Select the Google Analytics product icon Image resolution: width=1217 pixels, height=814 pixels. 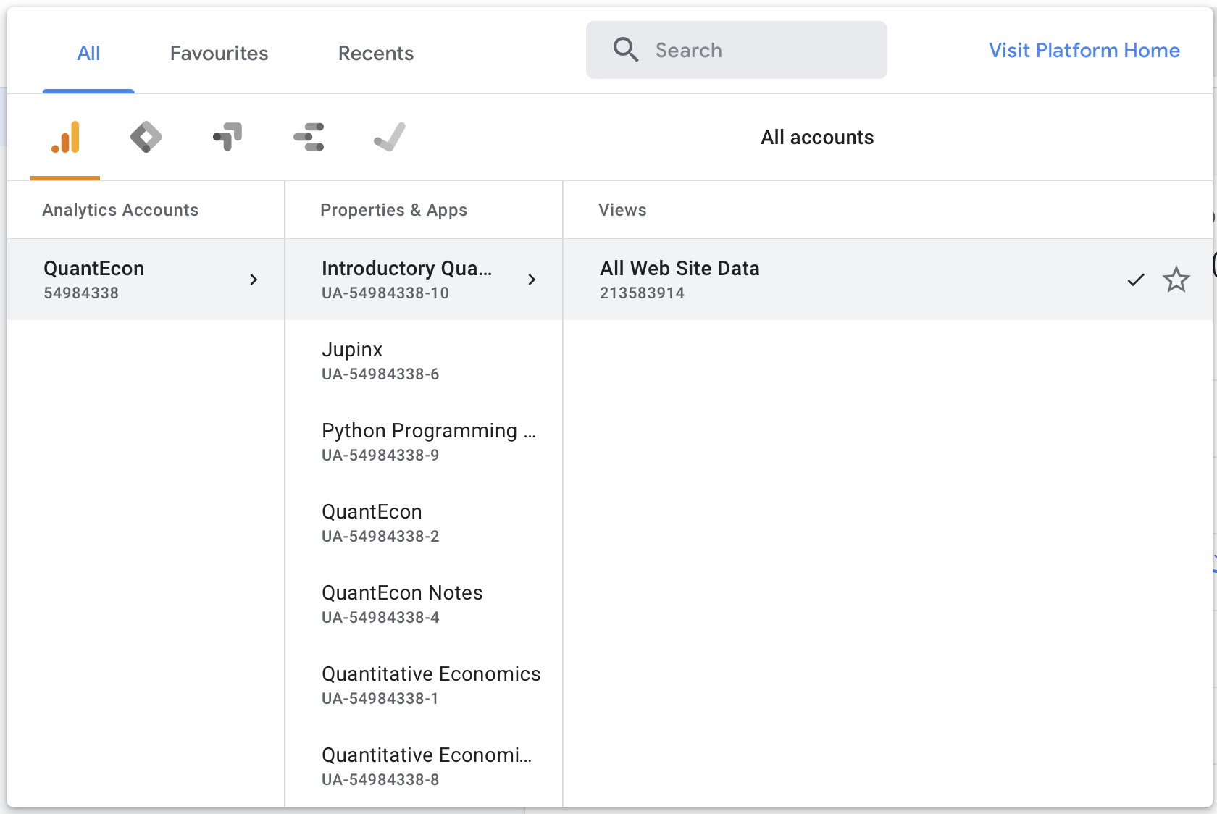point(65,137)
